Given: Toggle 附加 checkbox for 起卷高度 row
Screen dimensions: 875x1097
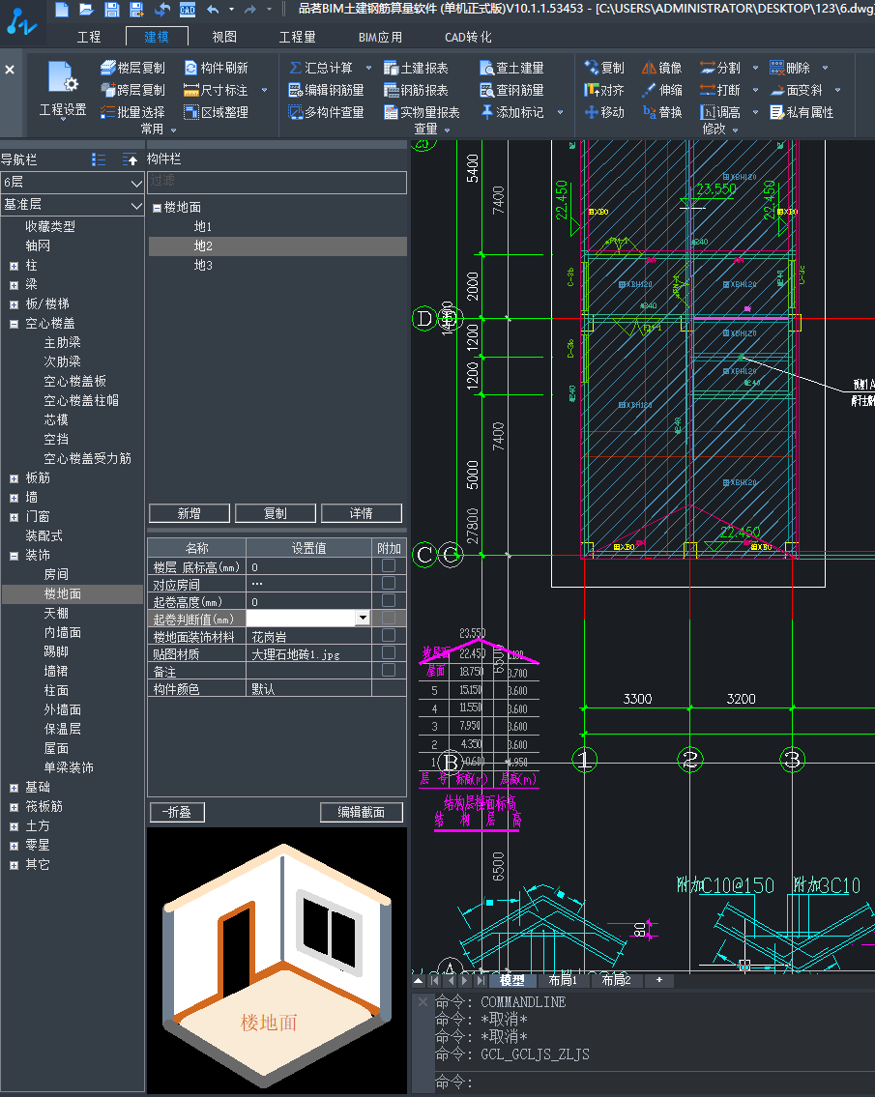Looking at the screenshot, I should [389, 600].
